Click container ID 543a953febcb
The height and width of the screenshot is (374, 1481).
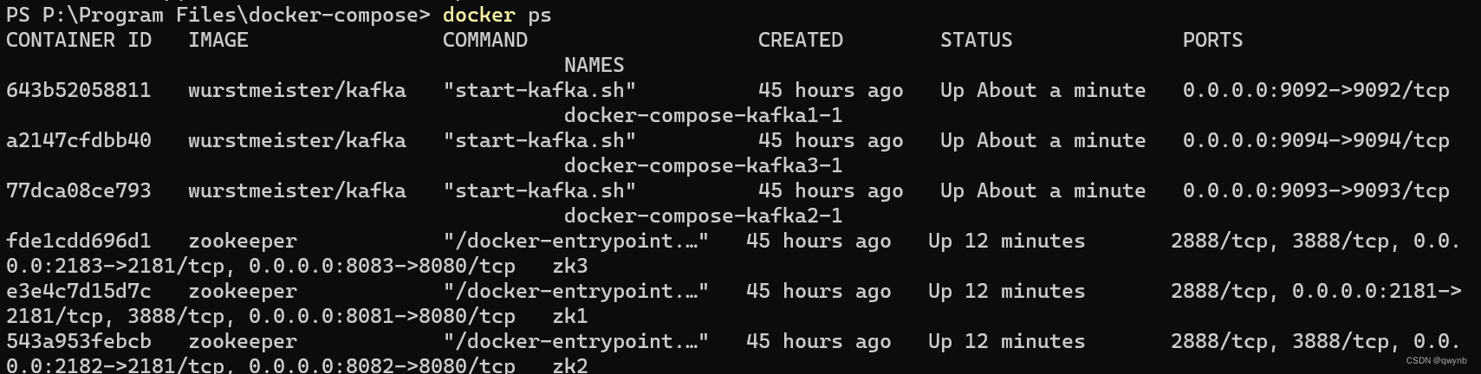[79, 341]
